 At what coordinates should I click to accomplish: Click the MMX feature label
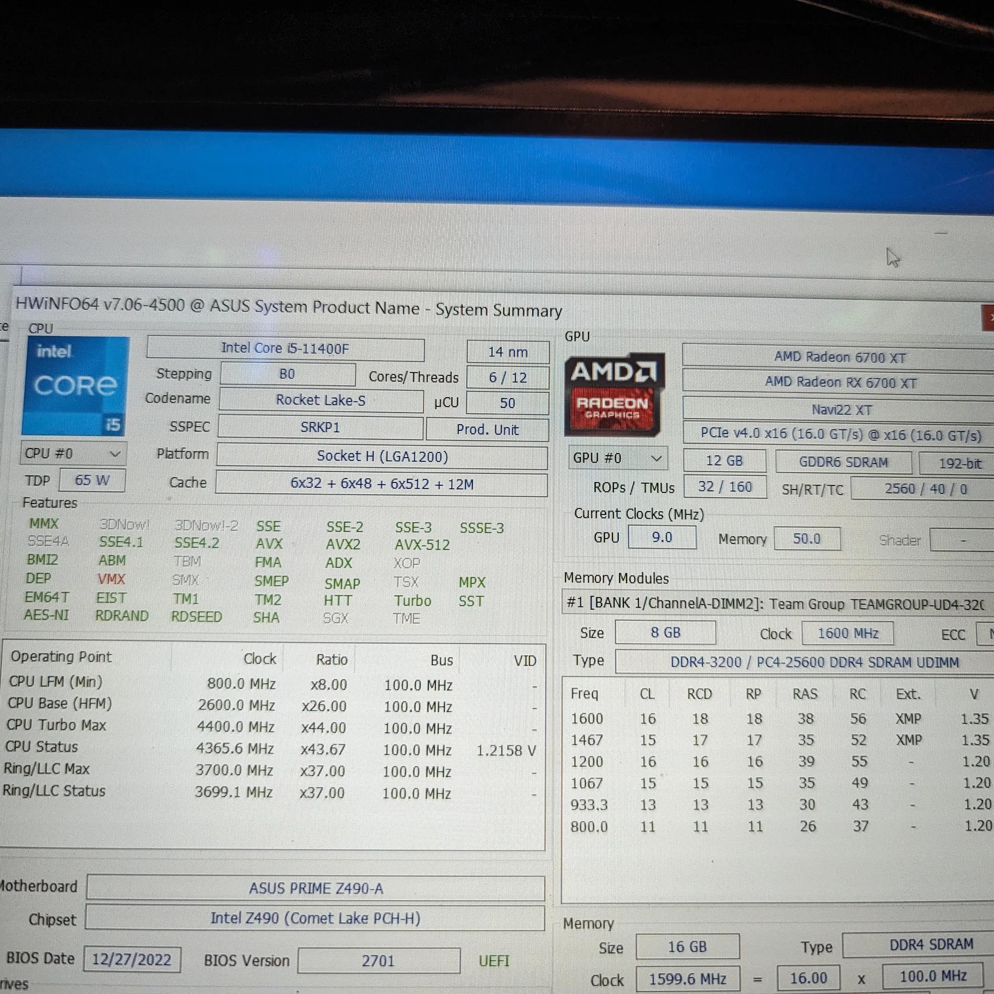click(x=44, y=524)
